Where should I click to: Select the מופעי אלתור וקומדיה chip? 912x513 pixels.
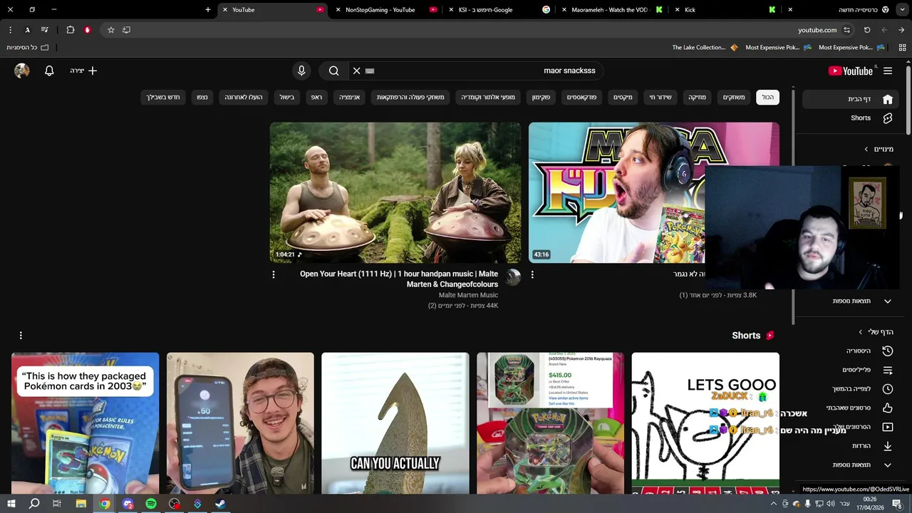[488, 97]
